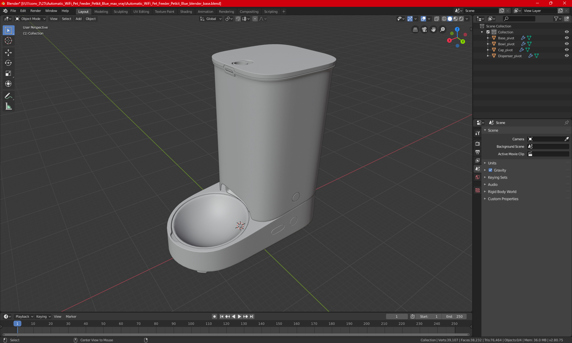This screenshot has height=343, width=572.
Task: Toggle auto keying record button
Action: 214,317
